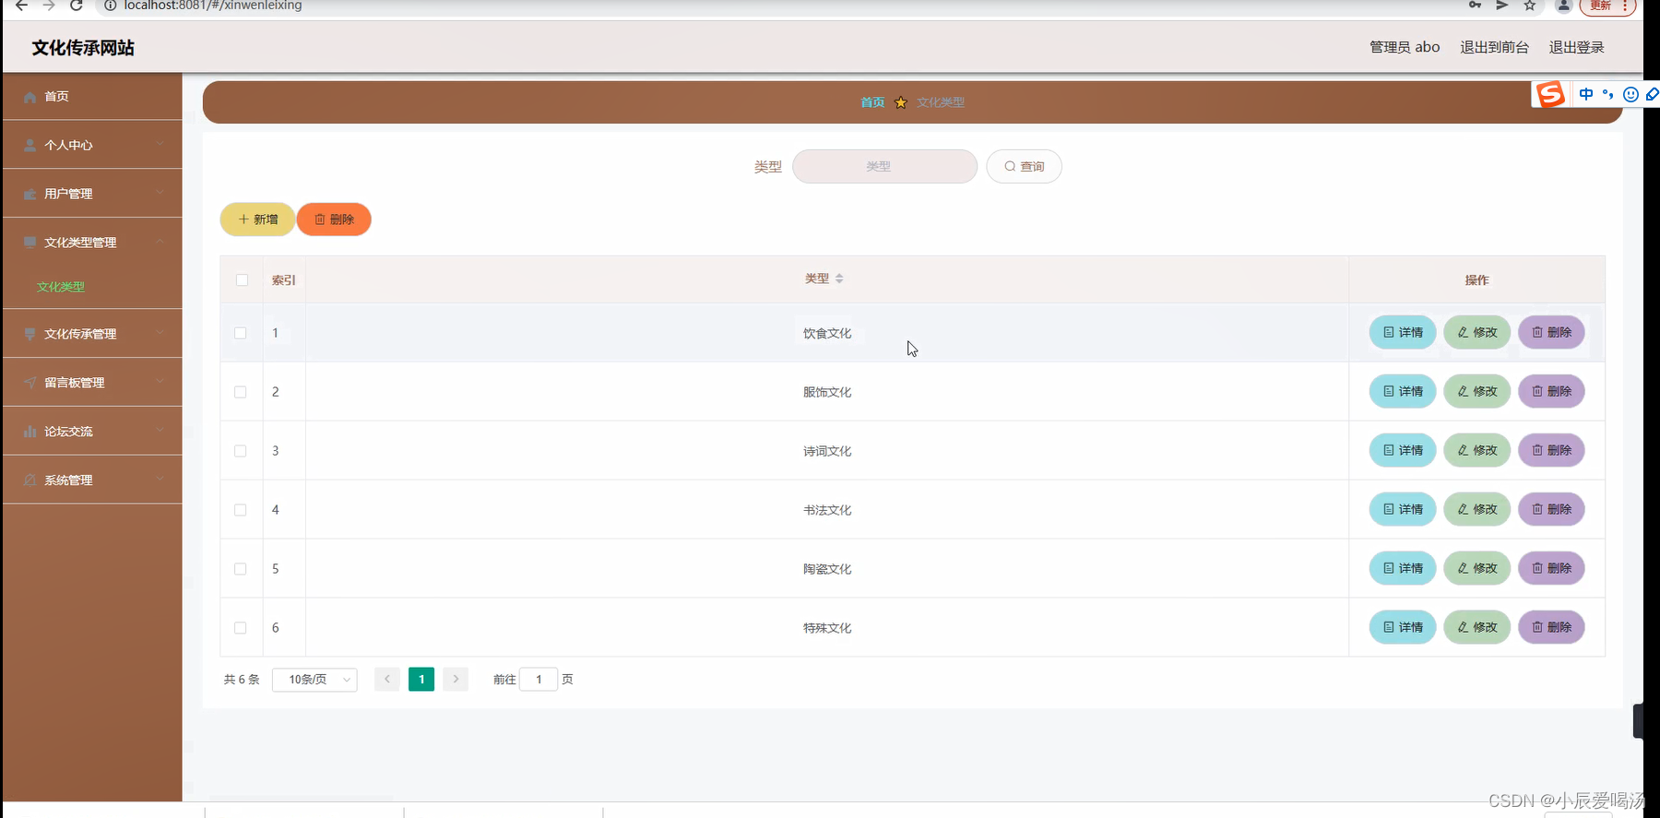Click the 文化类型管理 sidebar icon
The width and height of the screenshot is (1660, 818).
(x=30, y=243)
